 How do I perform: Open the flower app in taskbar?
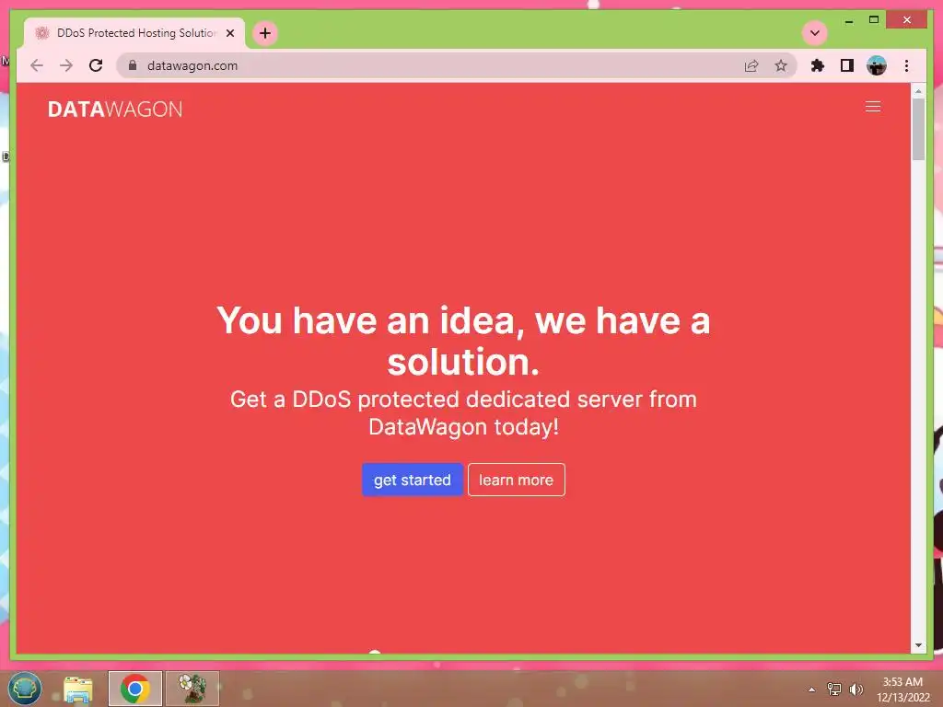pyautogui.click(x=192, y=689)
